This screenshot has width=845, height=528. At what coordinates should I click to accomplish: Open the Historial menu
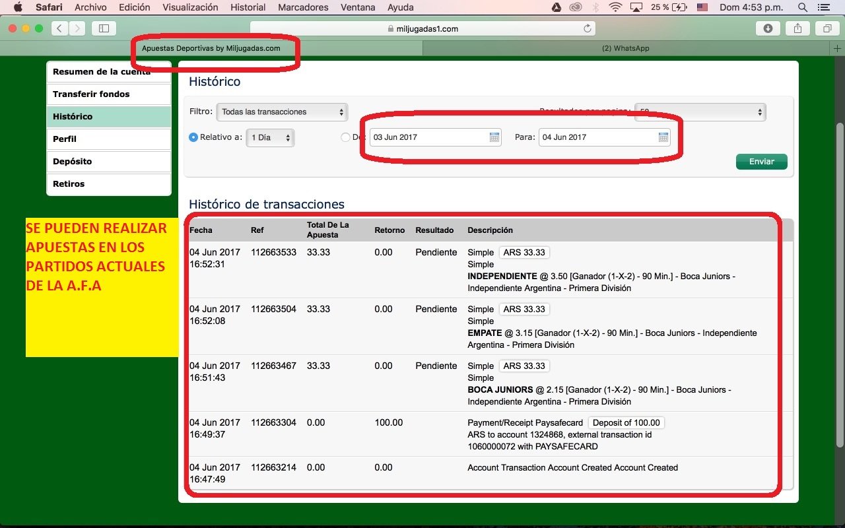pyautogui.click(x=248, y=7)
